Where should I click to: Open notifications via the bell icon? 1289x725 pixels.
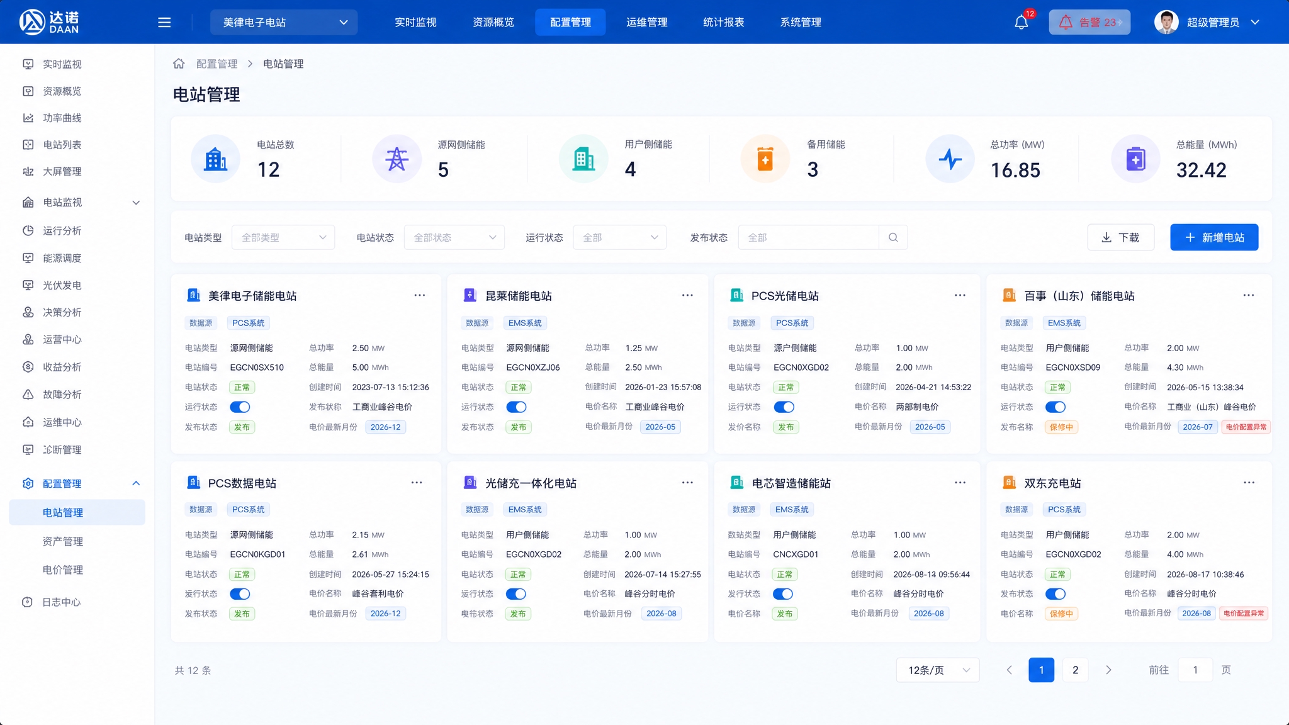(1021, 23)
